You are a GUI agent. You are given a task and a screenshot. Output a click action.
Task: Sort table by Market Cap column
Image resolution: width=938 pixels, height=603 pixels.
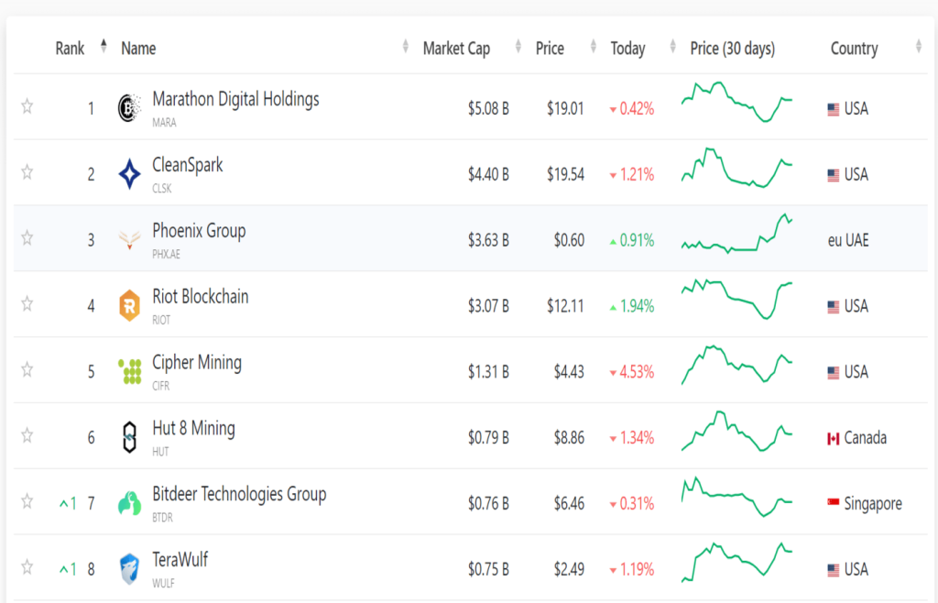point(456,49)
